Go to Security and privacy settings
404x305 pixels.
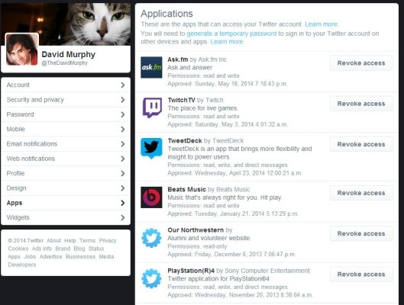pyautogui.click(x=66, y=100)
